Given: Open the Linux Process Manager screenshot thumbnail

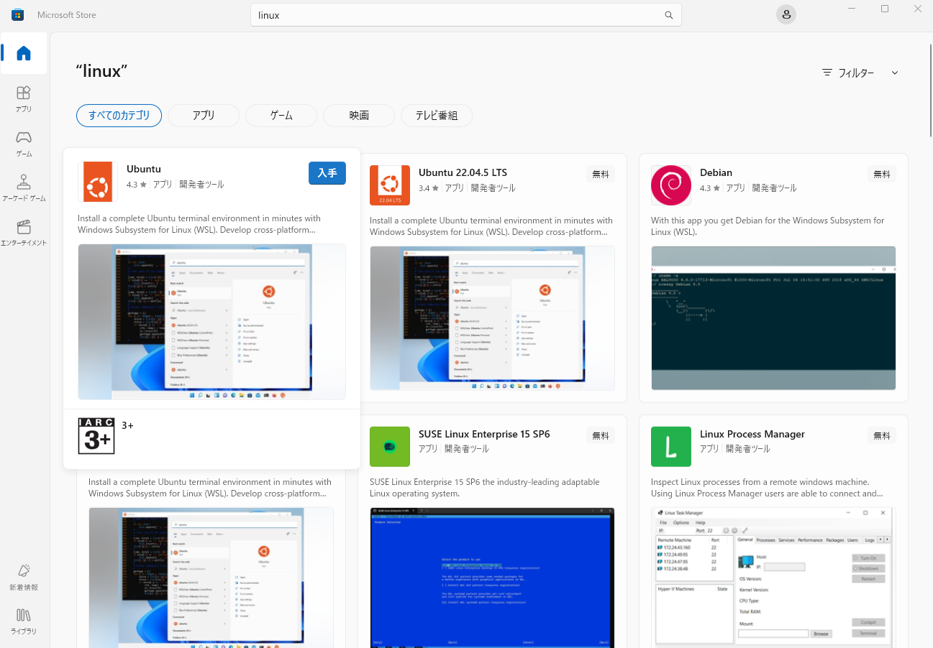Looking at the screenshot, I should pyautogui.click(x=773, y=575).
